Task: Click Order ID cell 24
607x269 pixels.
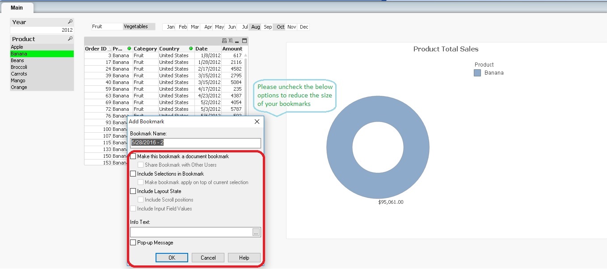Action: coord(98,69)
